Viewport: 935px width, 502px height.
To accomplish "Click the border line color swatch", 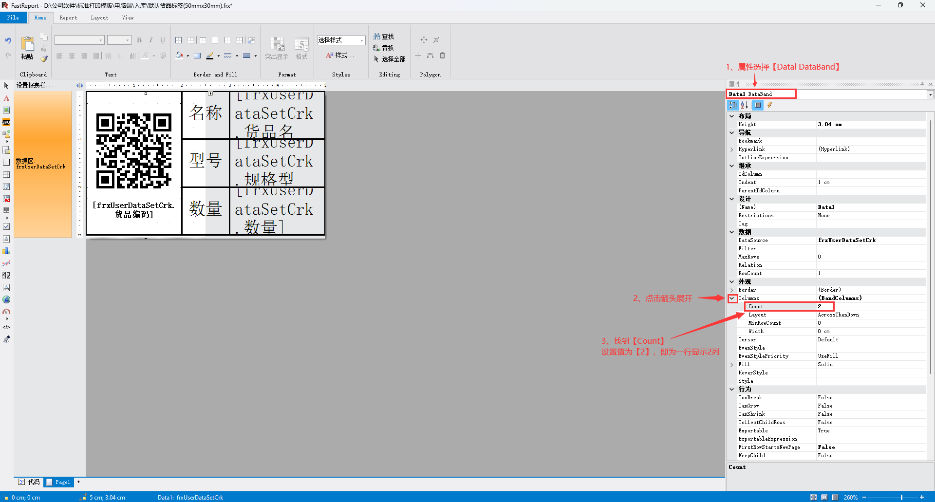I will [210, 56].
